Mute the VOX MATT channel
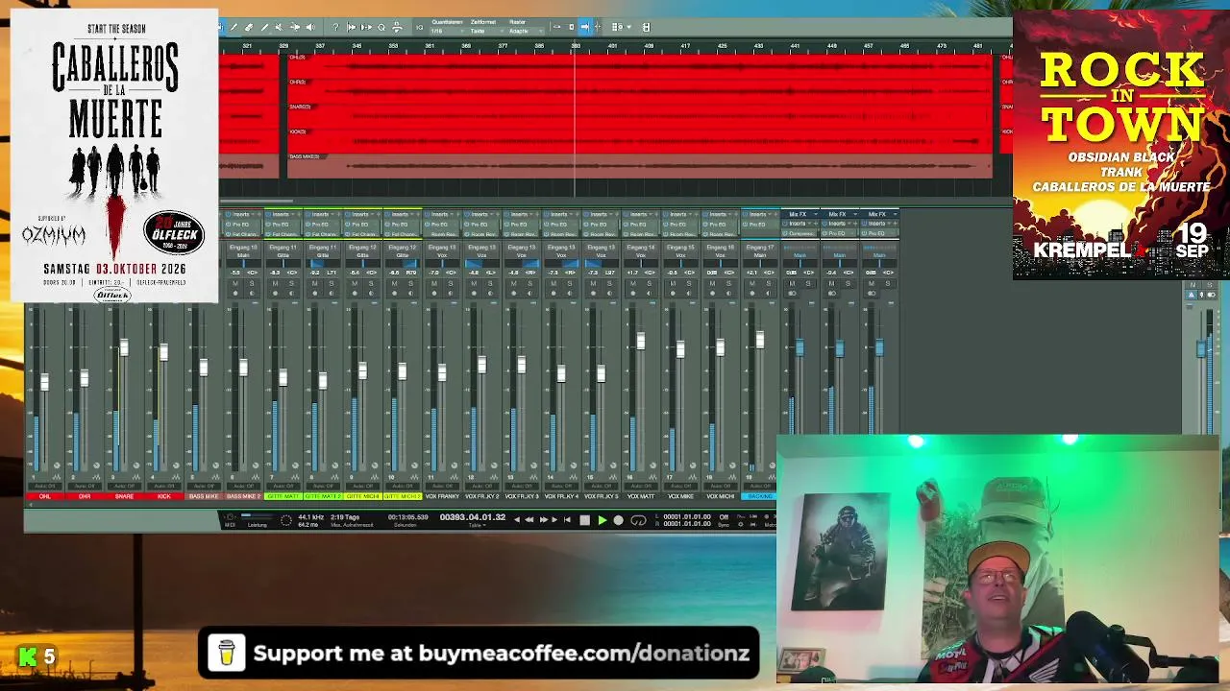Screen dimensions: 1230x691 click(631, 284)
